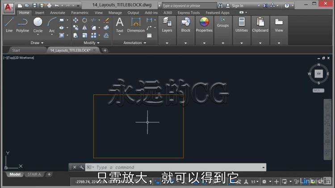
Task: Click the search keyword input field
Action: (189, 6)
